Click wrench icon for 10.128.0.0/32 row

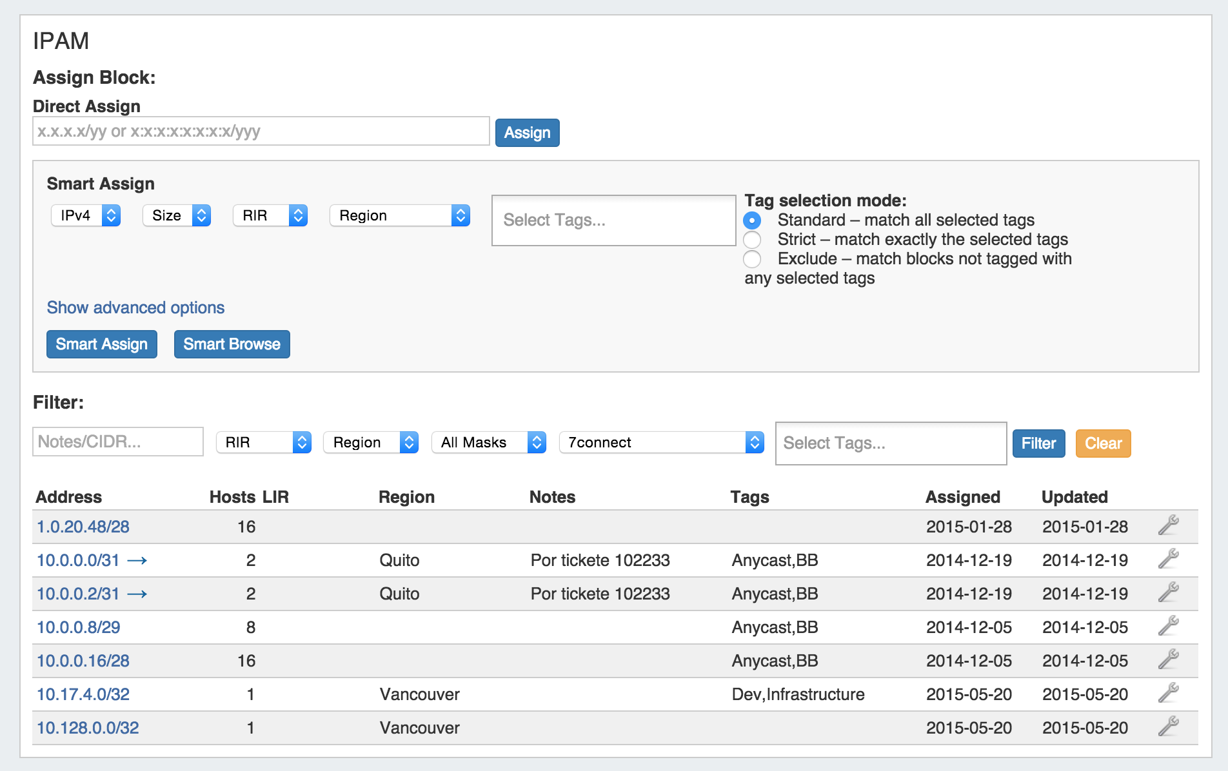tap(1168, 727)
